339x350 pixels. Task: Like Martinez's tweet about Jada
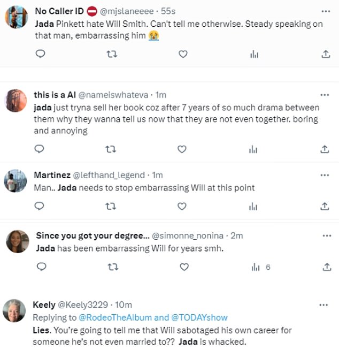tap(183, 206)
